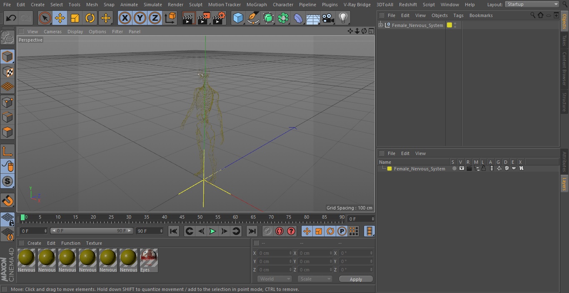Click yellow swatch in Layers manager row

(389, 169)
